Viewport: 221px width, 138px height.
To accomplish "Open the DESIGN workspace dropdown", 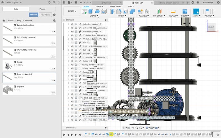I will click(x=71, y=11).
